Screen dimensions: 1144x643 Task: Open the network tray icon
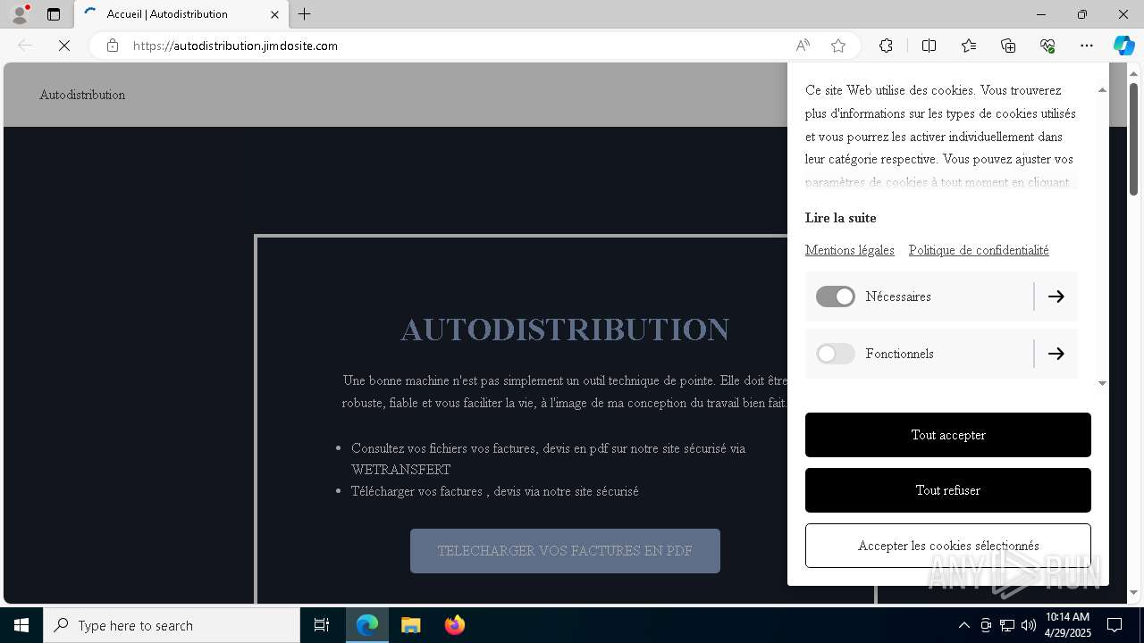pyautogui.click(x=1007, y=625)
